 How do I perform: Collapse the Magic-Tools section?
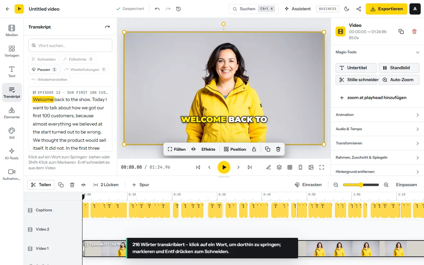[x=378, y=52]
